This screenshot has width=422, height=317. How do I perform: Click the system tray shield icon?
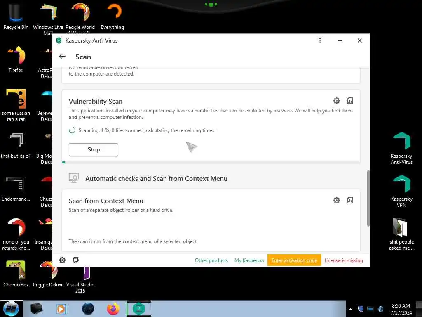(x=361, y=309)
